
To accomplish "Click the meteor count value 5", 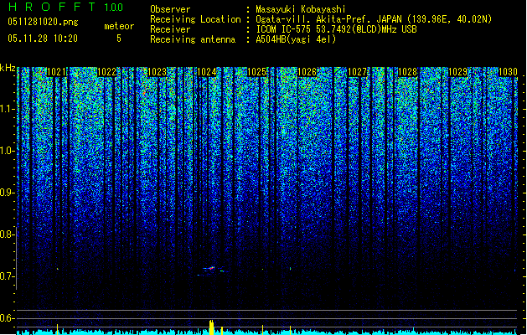I will click(119, 39).
